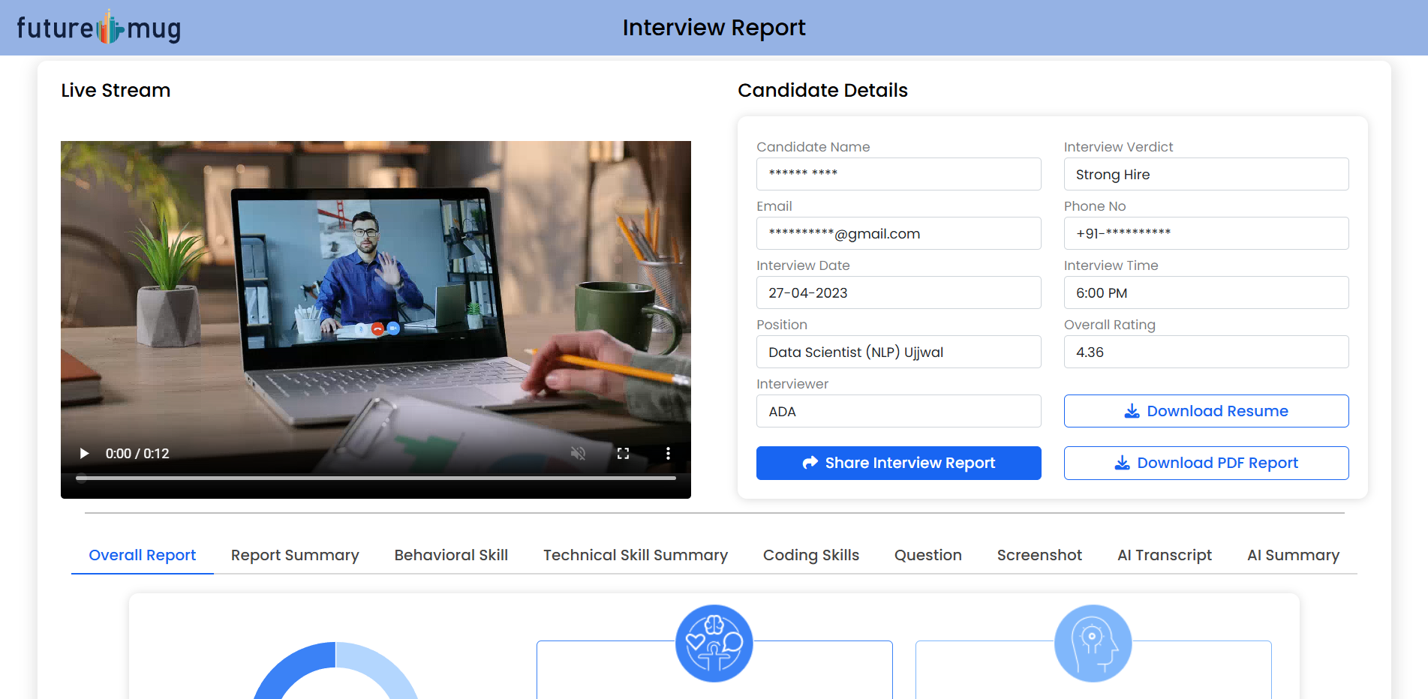1428x699 pixels.
Task: Click the Interview Report heading
Action: (714, 28)
